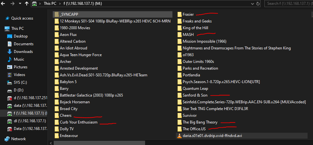
Task: Open Network in the sidebar
Action: 19,139
